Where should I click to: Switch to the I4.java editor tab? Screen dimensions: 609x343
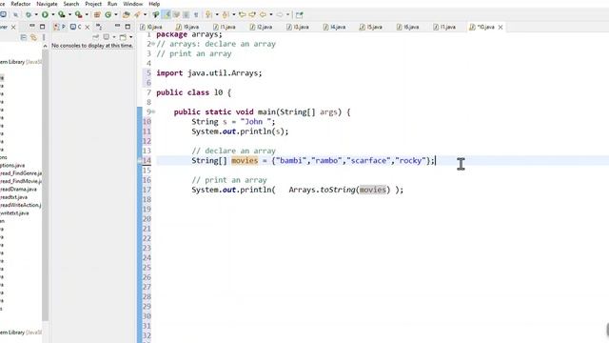point(334,27)
